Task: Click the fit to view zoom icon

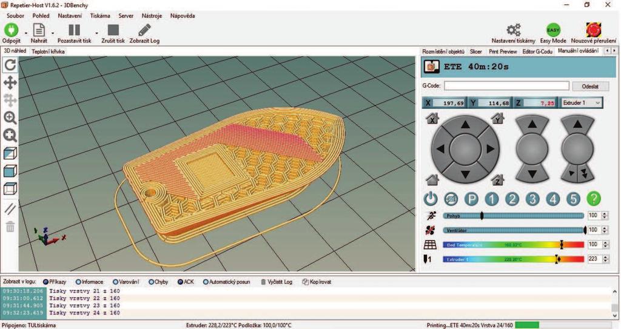Action: tap(10, 135)
